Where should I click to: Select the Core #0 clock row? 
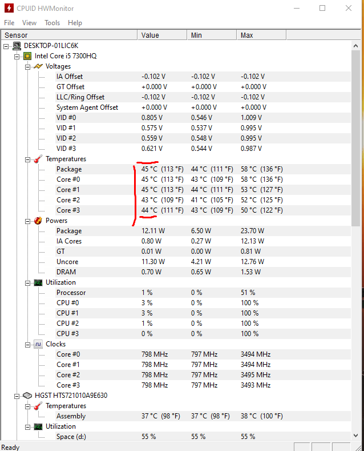click(203, 354)
